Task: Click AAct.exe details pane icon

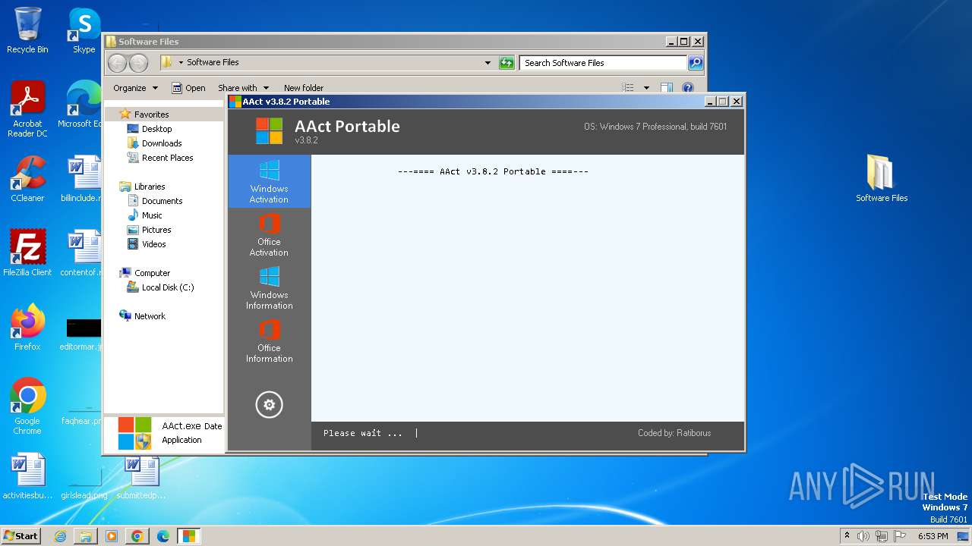Action: [135, 433]
